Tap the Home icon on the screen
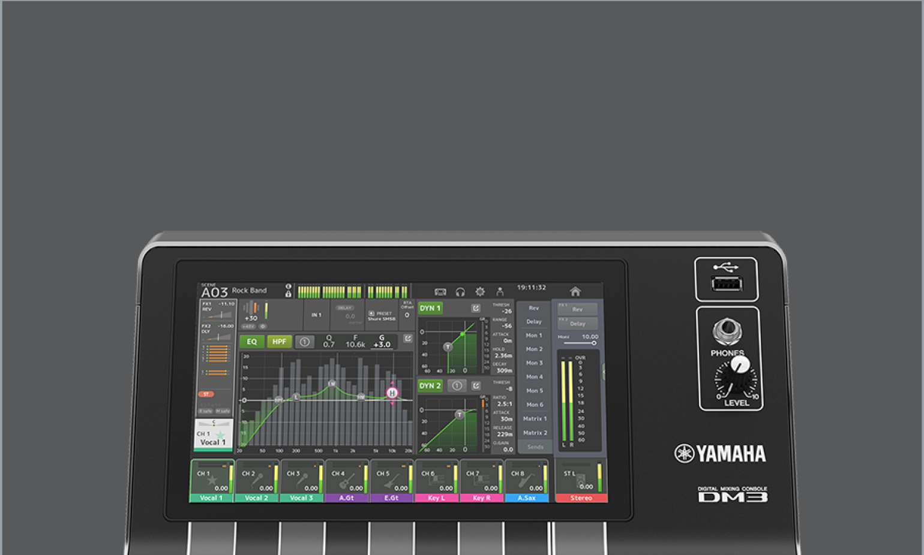The image size is (924, 555). (x=575, y=292)
